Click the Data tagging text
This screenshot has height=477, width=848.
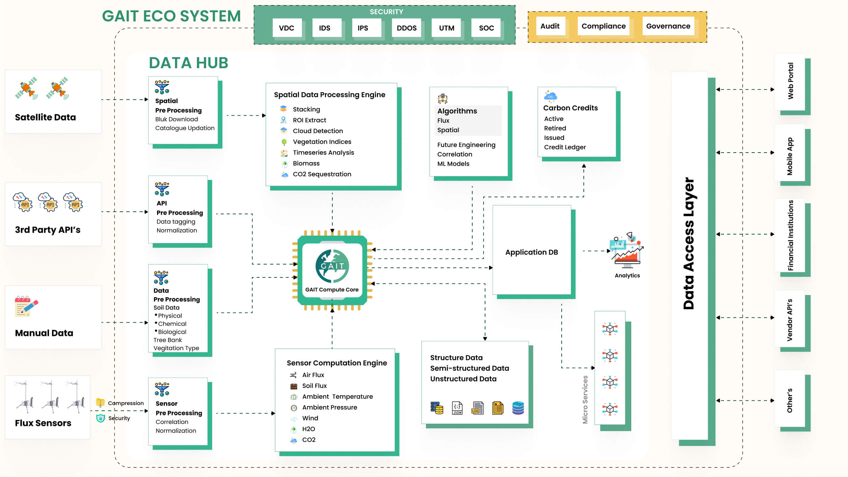click(x=176, y=222)
